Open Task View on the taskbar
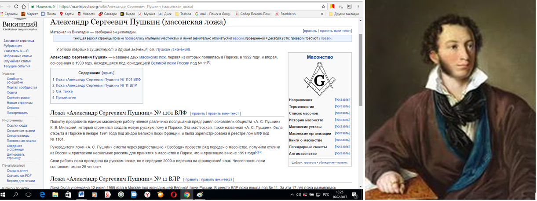This screenshot has width=537, height=201. point(29,194)
